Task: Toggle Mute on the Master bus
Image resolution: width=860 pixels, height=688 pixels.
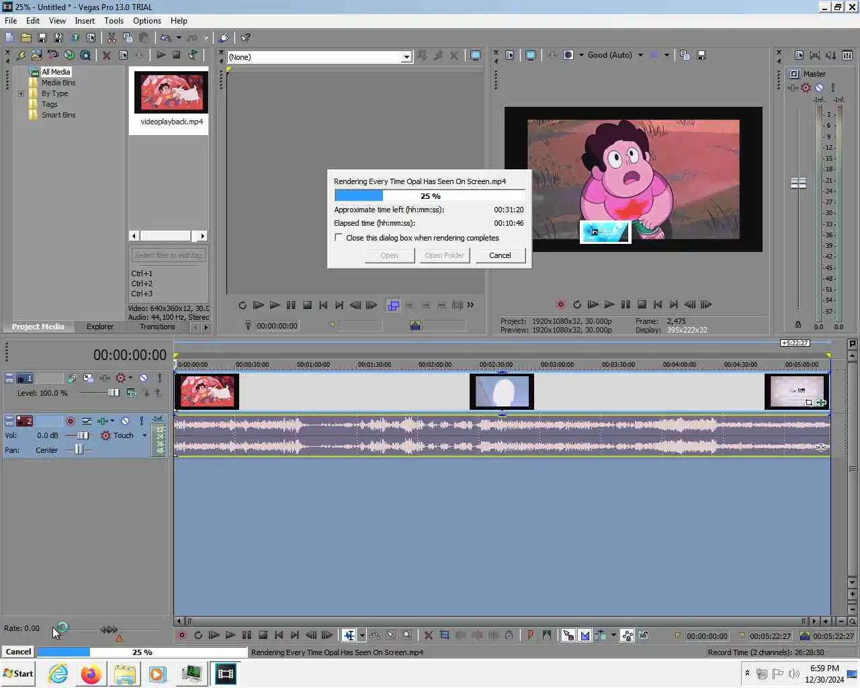Action: tap(819, 87)
